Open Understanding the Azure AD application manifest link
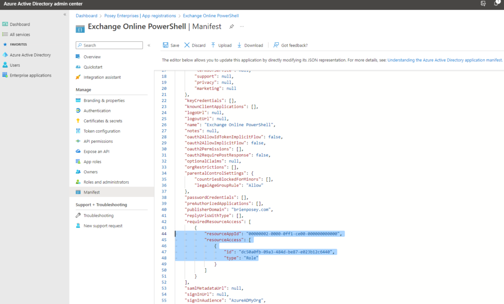504x304 pixels. pos(444,60)
